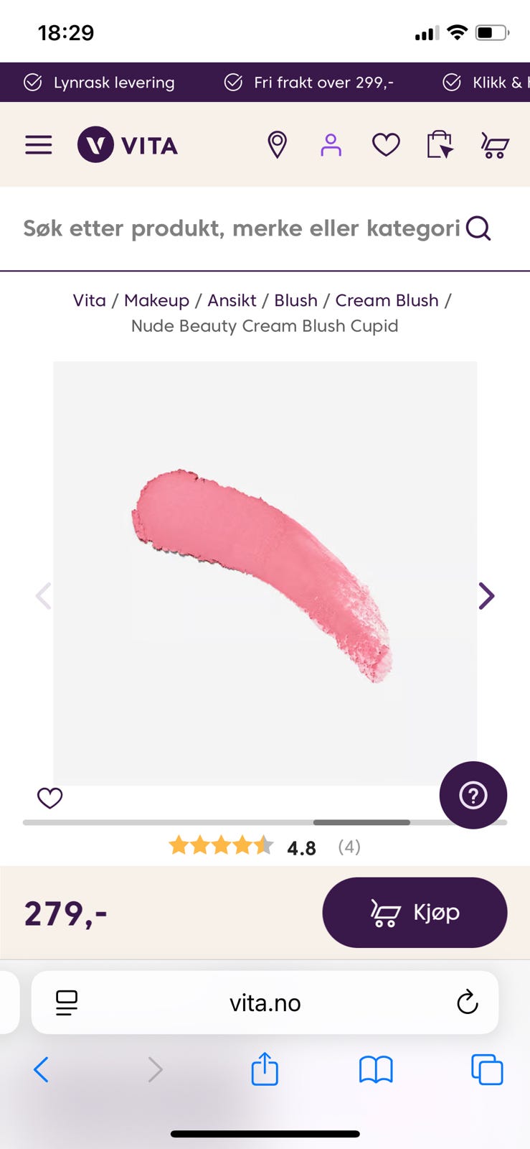Open Safari share sheet icon
The width and height of the screenshot is (530, 1149).
click(x=265, y=1069)
